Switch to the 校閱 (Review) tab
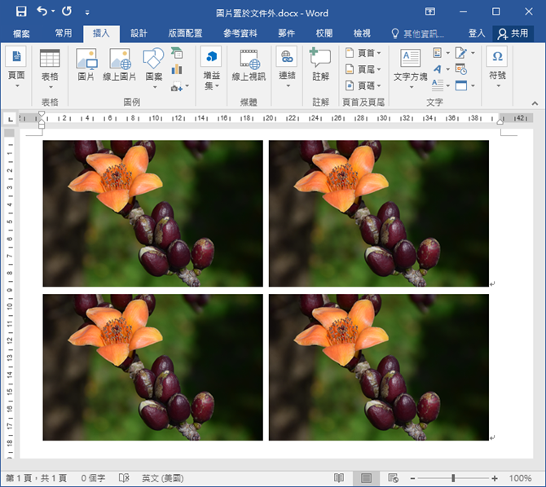 coord(324,33)
